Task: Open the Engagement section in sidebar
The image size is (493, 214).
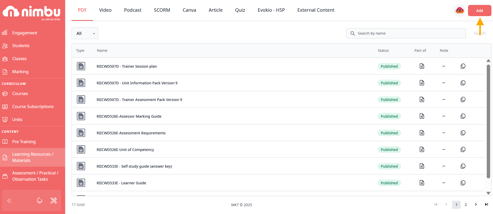Action: [x=33, y=33]
